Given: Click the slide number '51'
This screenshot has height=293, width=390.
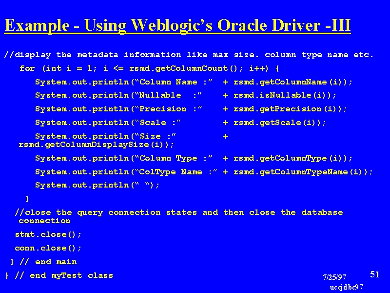Looking at the screenshot, I should 375,274.
